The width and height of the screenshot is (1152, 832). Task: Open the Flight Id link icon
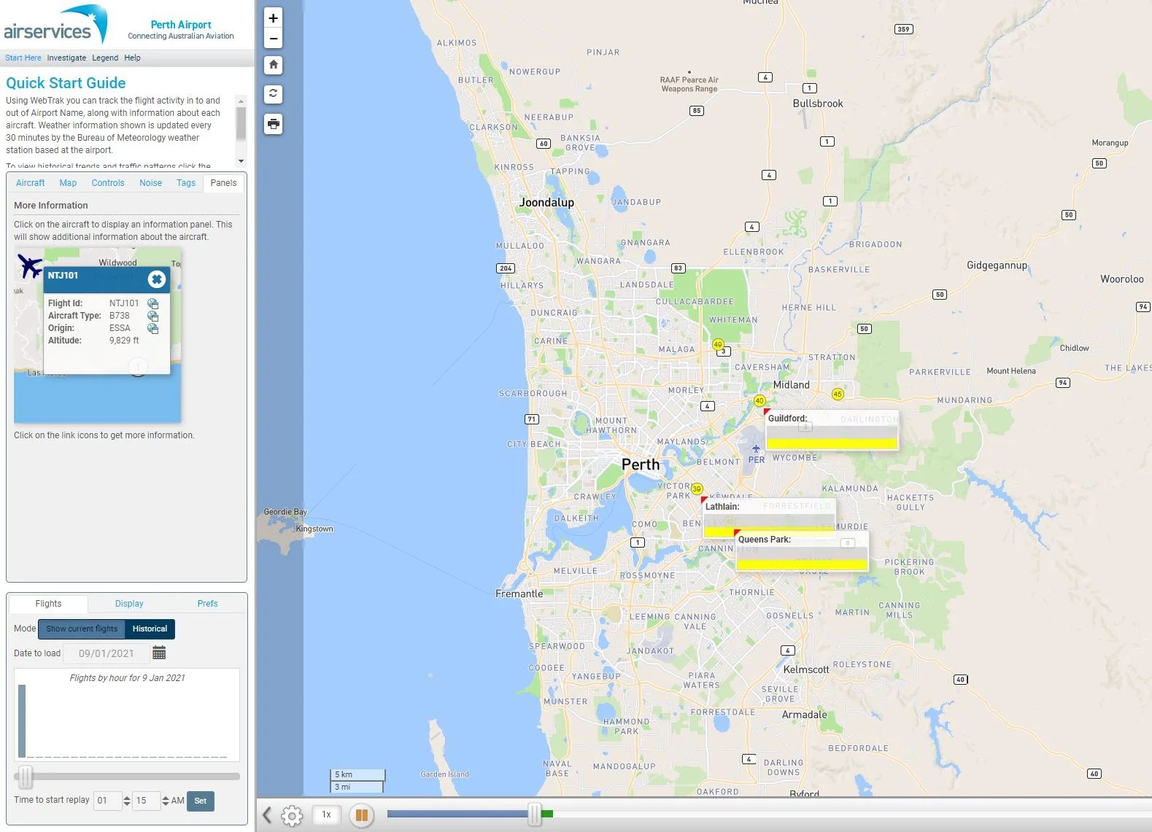(x=152, y=303)
